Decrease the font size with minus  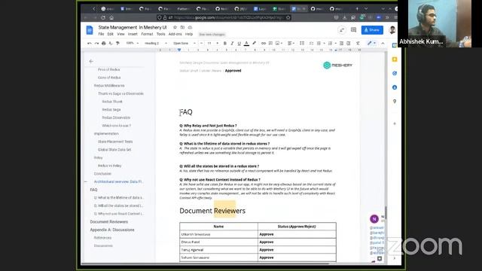point(201,44)
